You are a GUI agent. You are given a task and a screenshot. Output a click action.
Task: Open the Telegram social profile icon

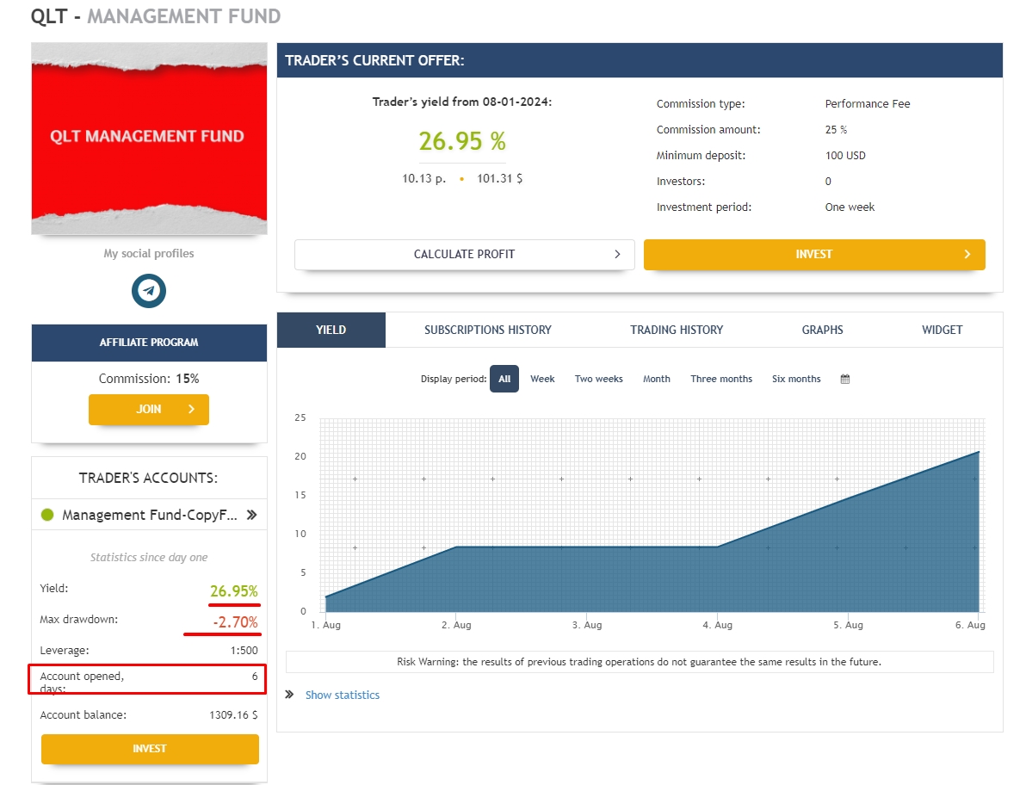149,291
